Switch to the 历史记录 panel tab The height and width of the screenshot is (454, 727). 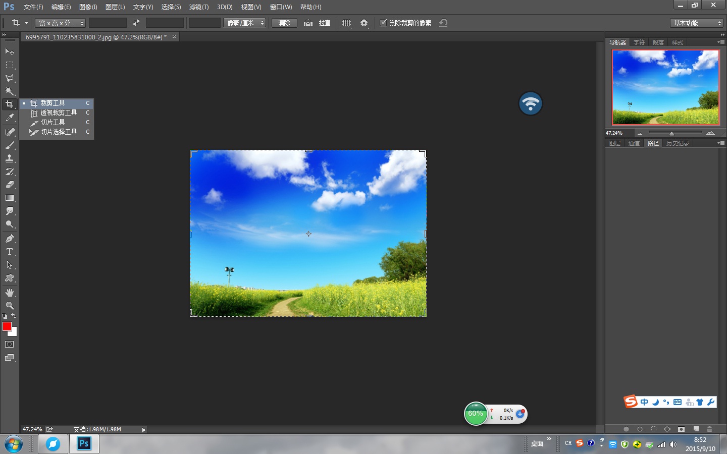[x=678, y=143]
